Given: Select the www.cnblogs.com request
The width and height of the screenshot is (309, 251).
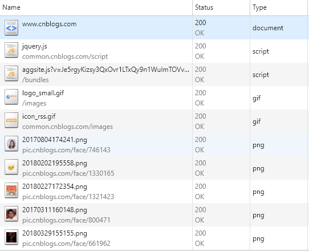Looking at the screenshot, I should pos(49,24).
